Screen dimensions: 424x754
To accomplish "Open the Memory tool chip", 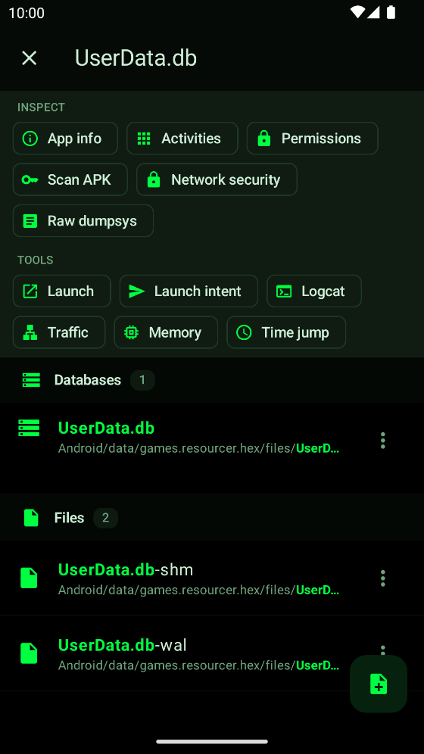I will (166, 333).
